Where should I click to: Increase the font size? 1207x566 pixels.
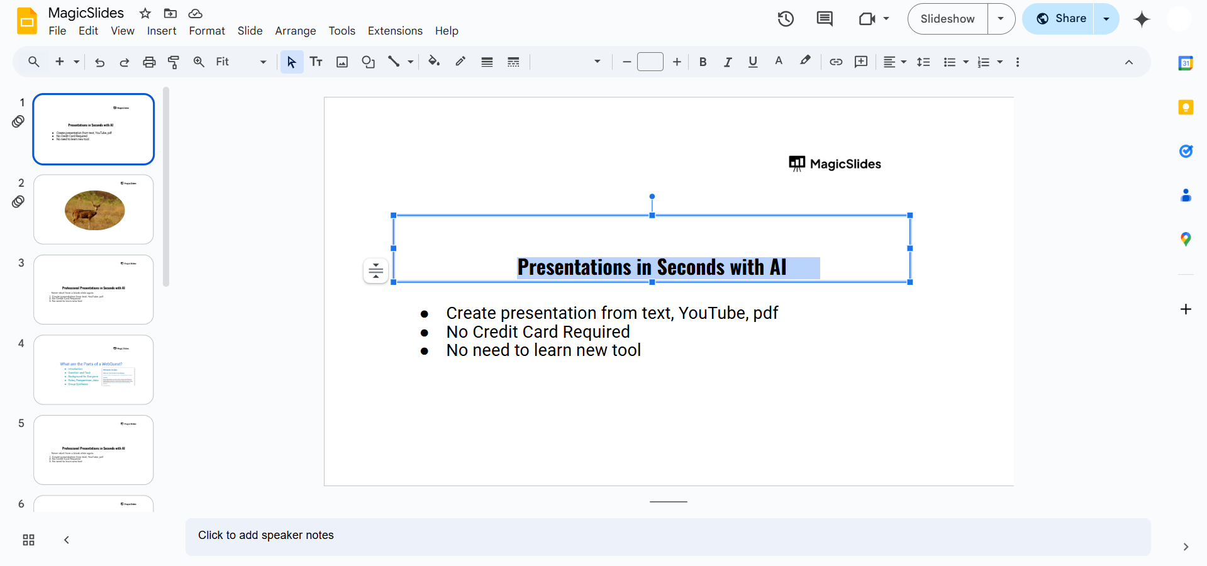click(677, 62)
